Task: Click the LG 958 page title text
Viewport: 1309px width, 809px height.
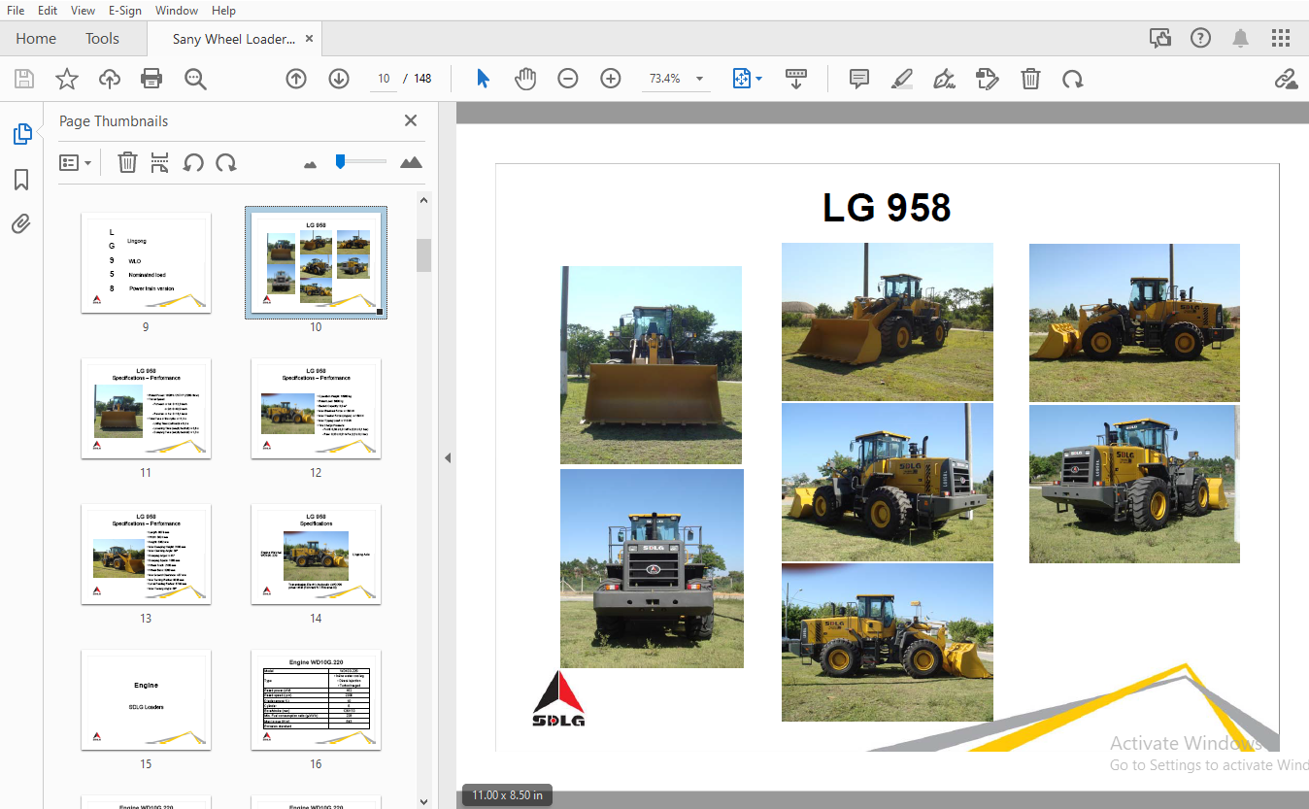Action: (x=887, y=207)
